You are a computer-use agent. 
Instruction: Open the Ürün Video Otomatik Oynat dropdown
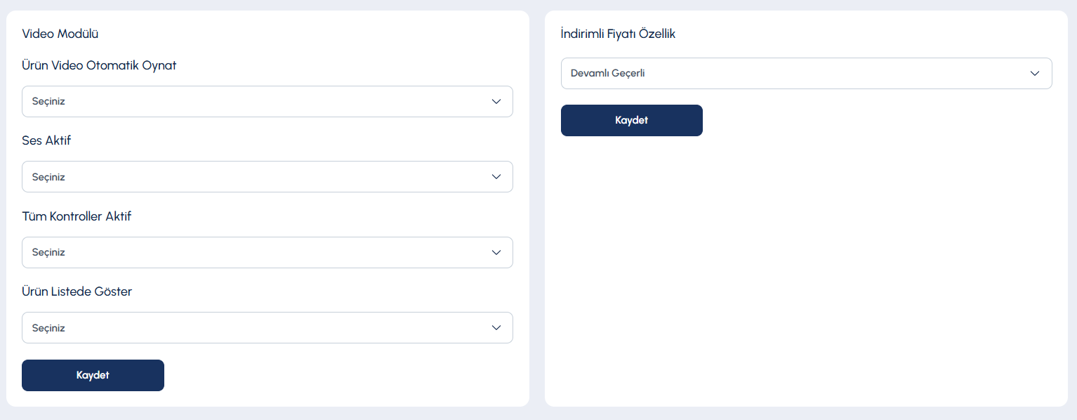[267, 102]
